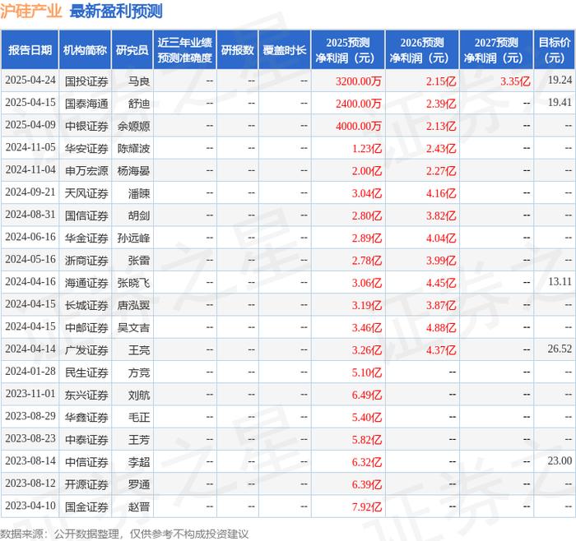Screen dimensions: 576x541
Task: Click analyst name 马良
Action: [x=139, y=81]
